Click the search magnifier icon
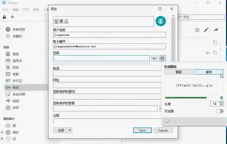This screenshot has width=227, height=144. coord(181,17)
